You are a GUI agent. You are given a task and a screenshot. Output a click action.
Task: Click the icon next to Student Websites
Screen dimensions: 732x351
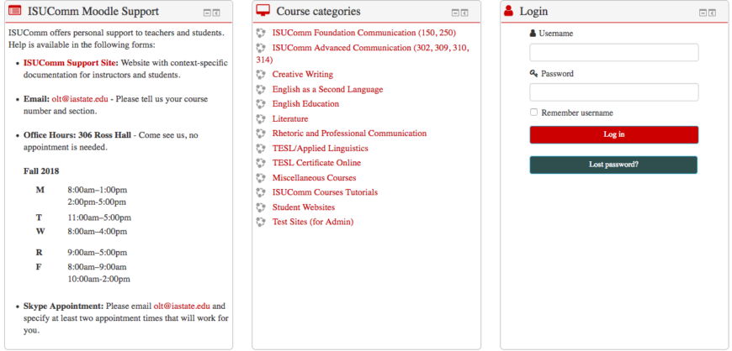(261, 207)
